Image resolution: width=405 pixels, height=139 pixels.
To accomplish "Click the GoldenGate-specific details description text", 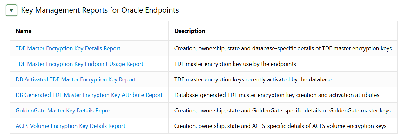I will [282, 111].
